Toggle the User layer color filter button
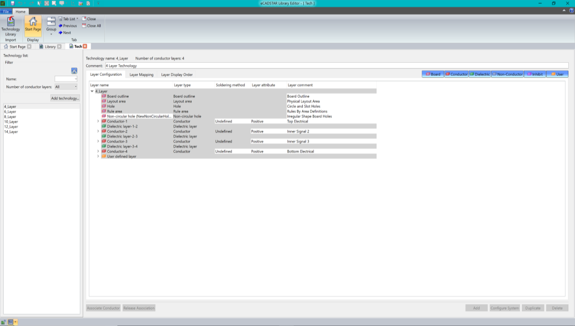Viewport: 575px width, 326px height. [x=557, y=74]
